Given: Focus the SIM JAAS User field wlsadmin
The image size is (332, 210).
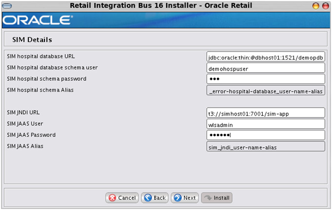Looking at the screenshot, I should (265, 124).
